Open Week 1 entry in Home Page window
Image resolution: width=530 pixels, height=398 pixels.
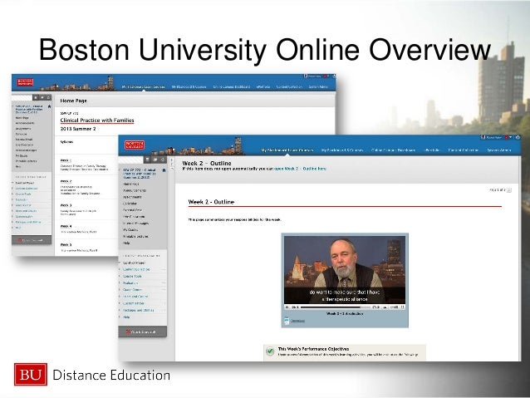[x=66, y=160]
